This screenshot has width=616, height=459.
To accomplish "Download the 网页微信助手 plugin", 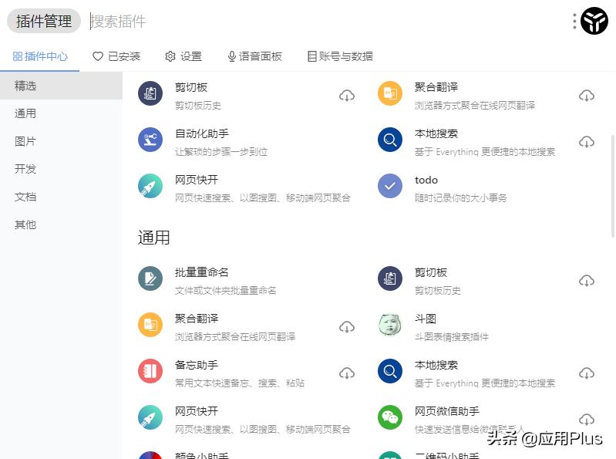I will (x=587, y=420).
